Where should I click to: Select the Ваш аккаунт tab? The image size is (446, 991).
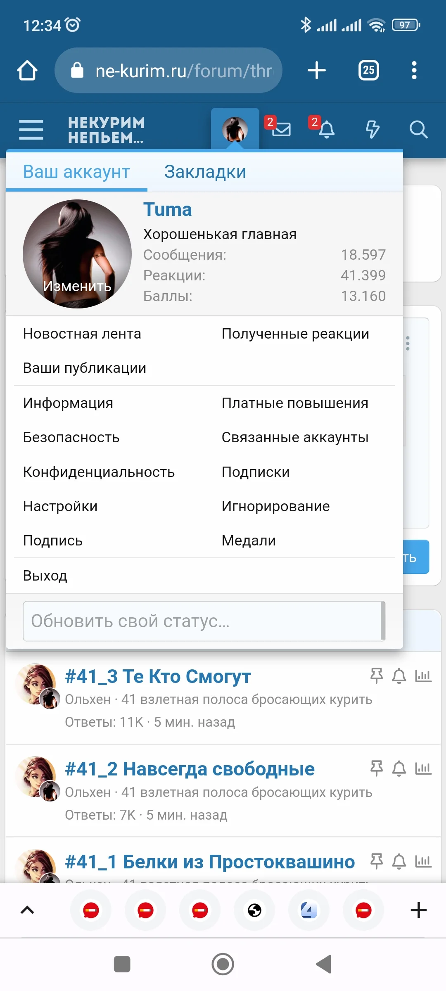pos(76,172)
